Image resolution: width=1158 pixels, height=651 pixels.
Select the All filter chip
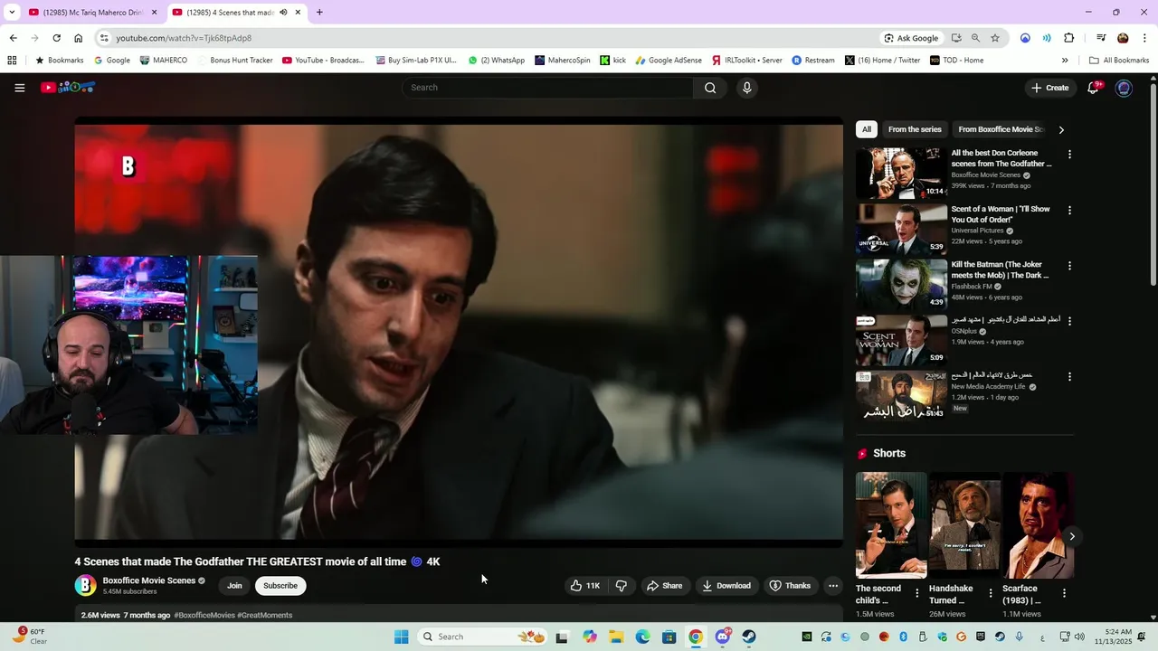click(x=867, y=129)
